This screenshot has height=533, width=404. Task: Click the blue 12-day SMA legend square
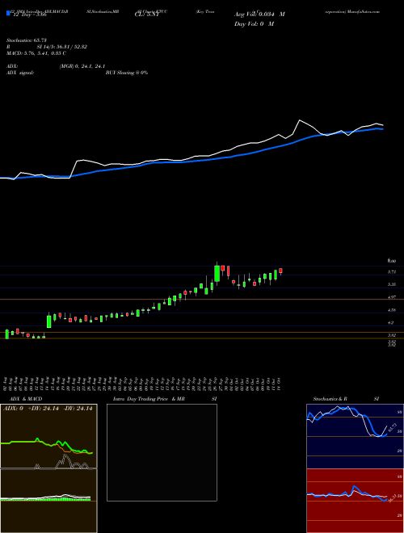click(x=9, y=14)
